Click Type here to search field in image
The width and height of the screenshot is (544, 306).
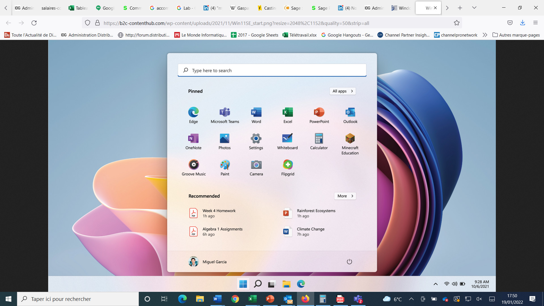272,70
